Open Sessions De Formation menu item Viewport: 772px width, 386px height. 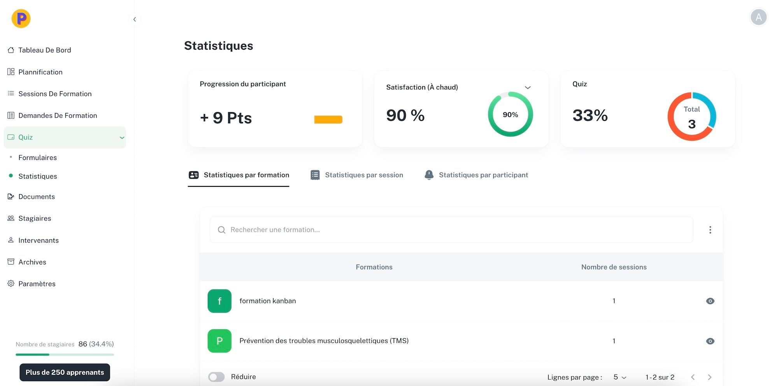55,94
